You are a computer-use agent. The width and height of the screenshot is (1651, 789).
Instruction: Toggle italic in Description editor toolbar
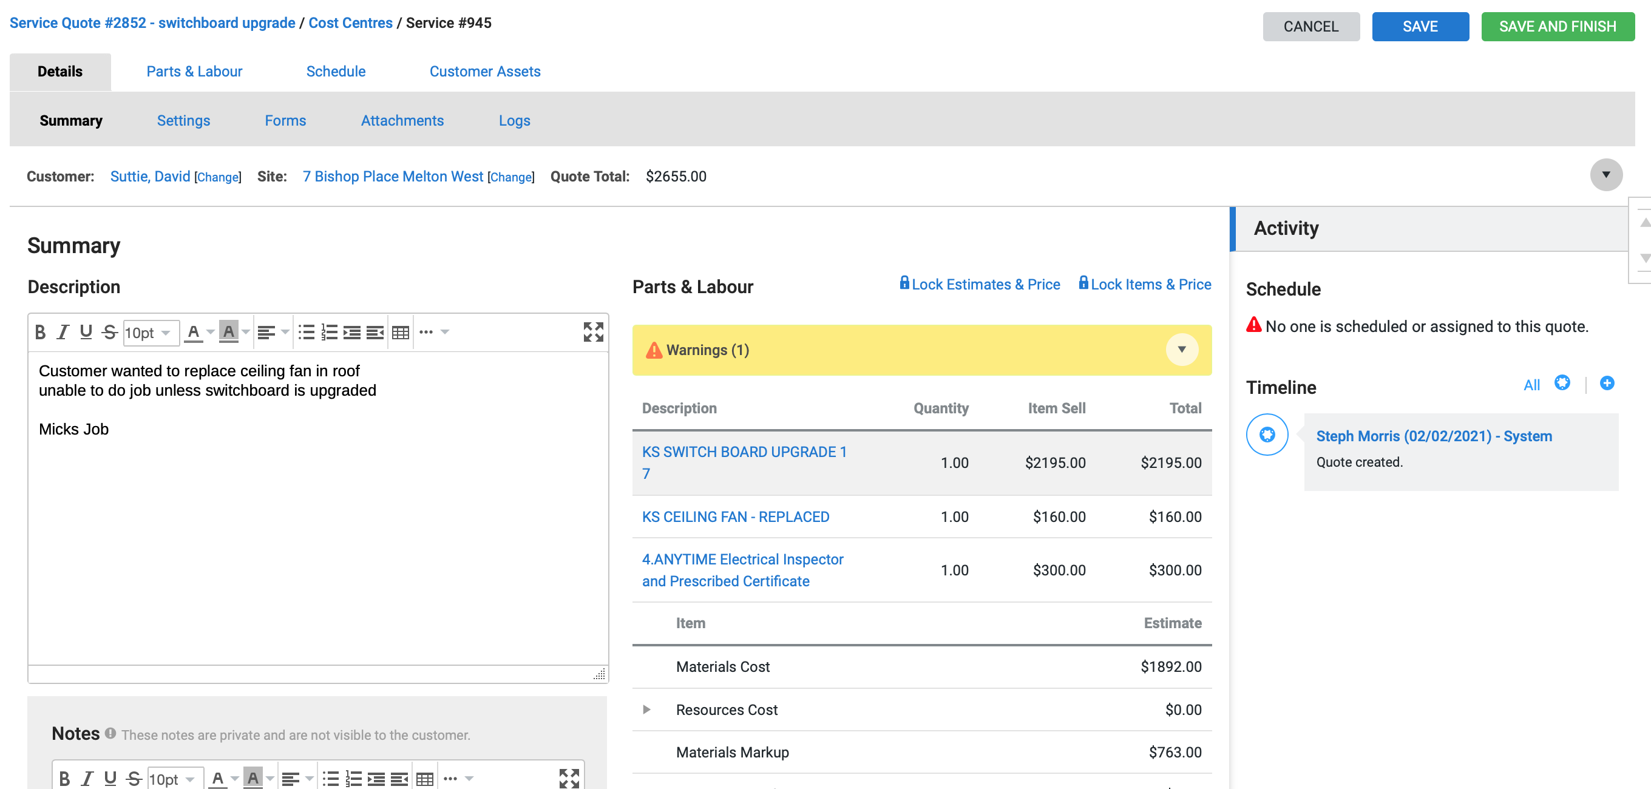pos(63,332)
